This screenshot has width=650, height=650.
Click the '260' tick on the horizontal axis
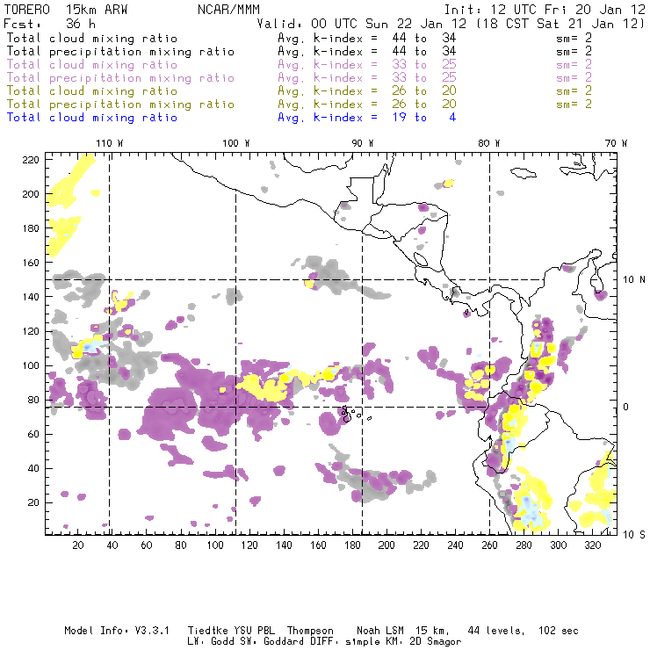(x=489, y=545)
